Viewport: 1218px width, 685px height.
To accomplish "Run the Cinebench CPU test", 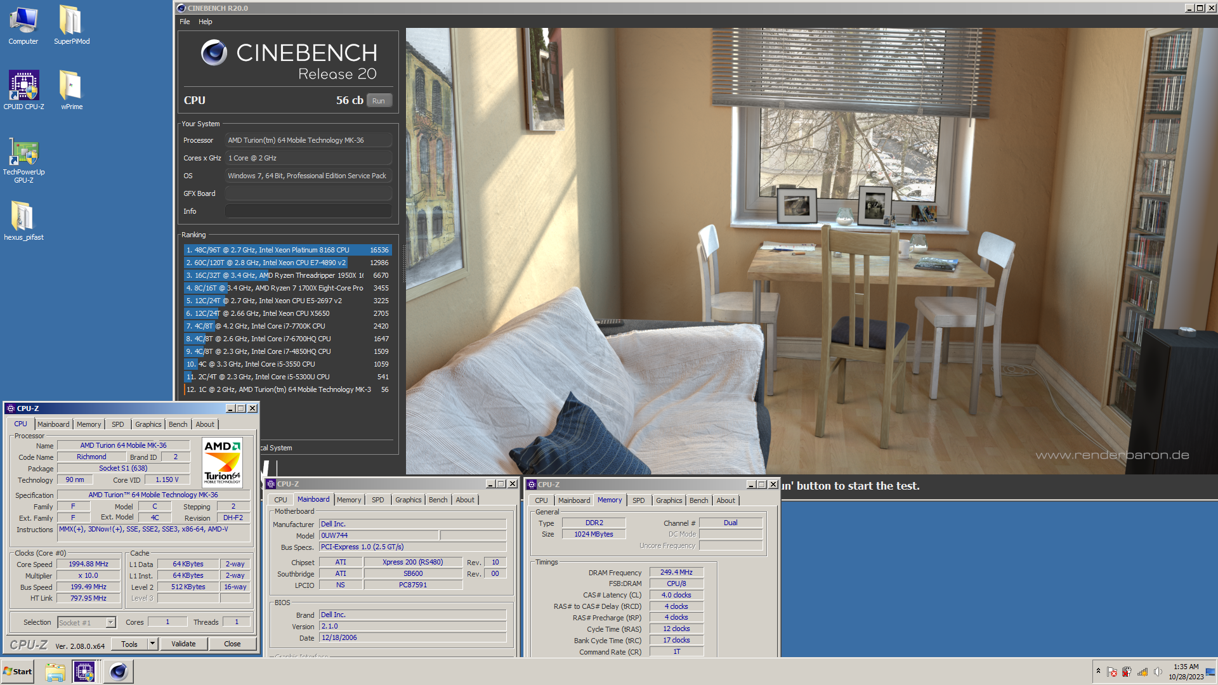I will pyautogui.click(x=379, y=101).
